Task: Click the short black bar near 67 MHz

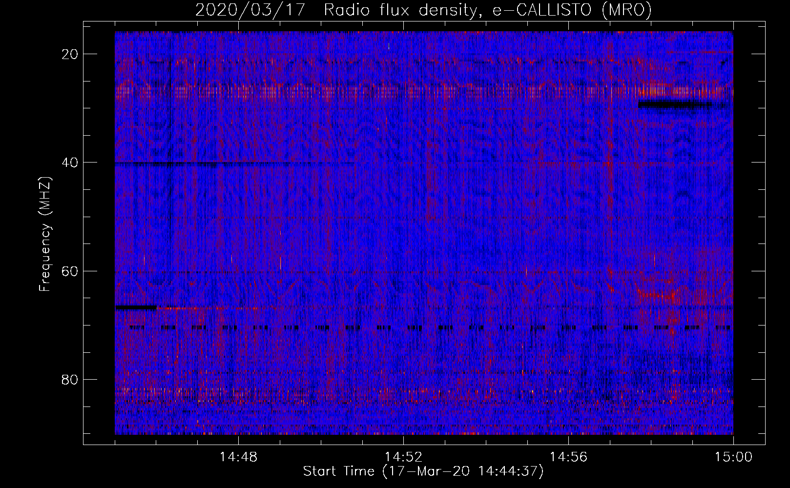Action: (136, 307)
